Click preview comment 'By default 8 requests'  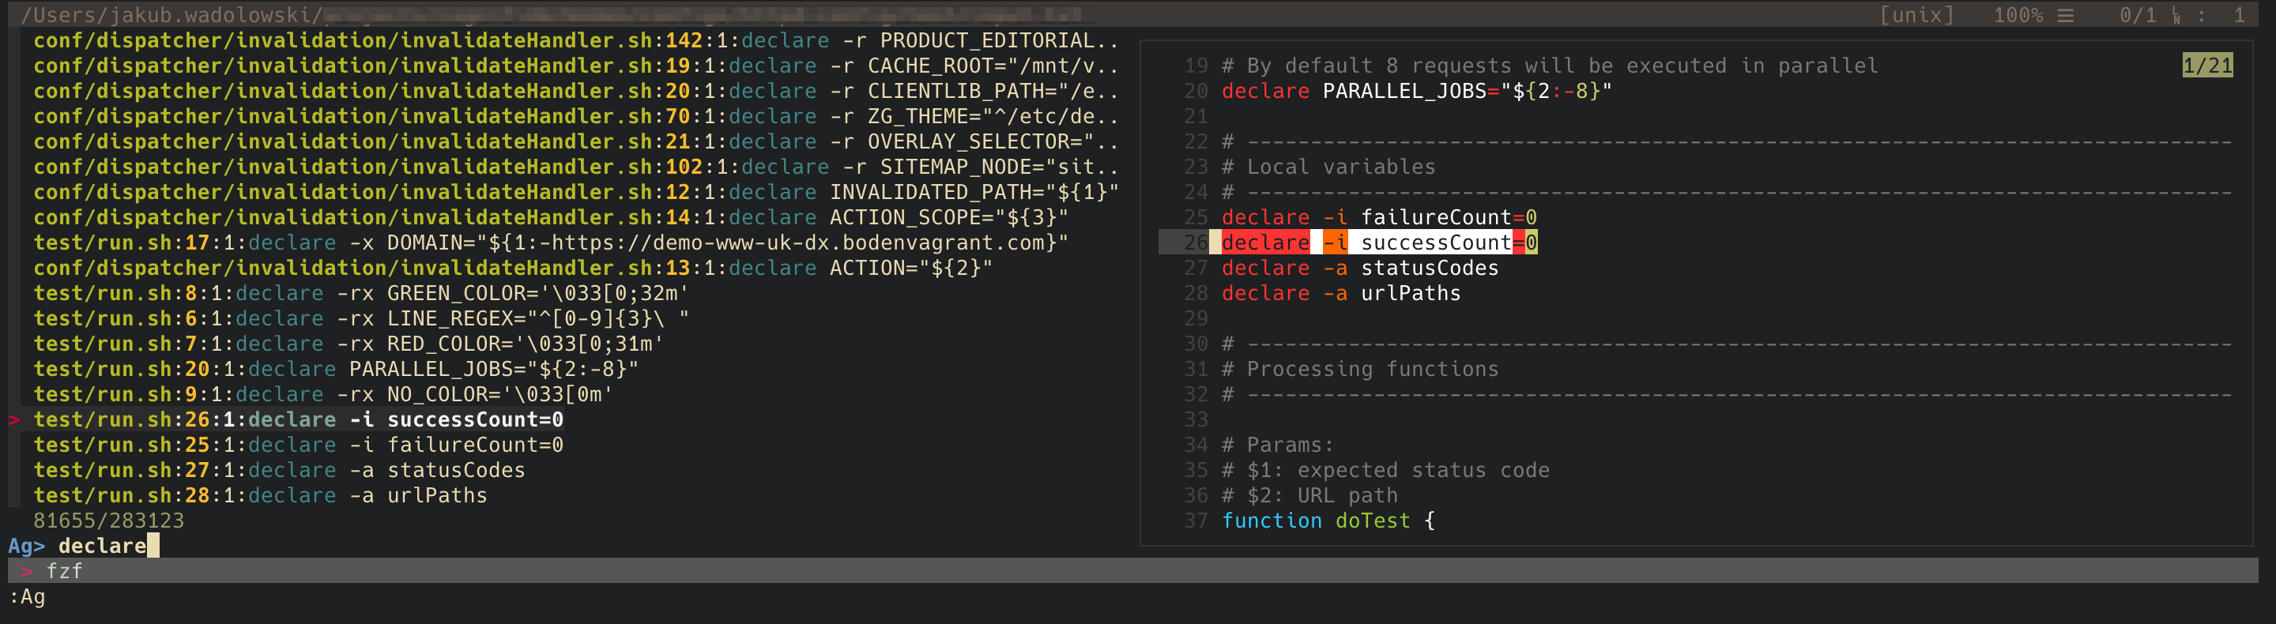1550,66
